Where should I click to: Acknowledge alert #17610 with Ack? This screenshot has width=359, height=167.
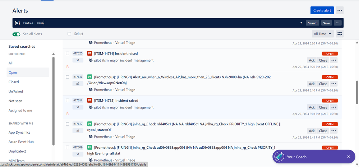tap(312, 131)
